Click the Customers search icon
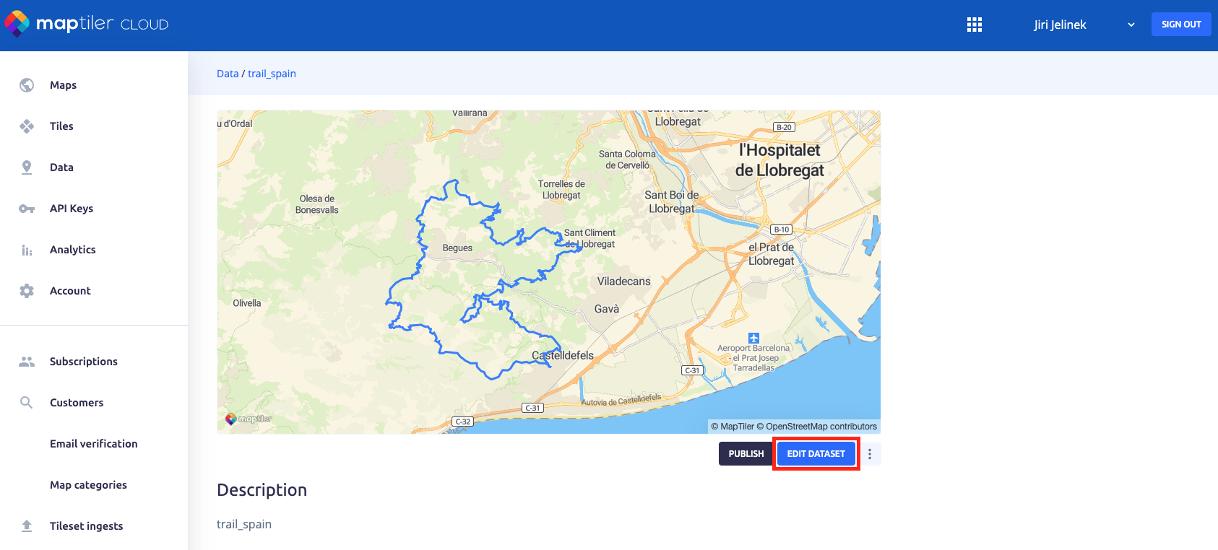The image size is (1218, 550). [27, 403]
